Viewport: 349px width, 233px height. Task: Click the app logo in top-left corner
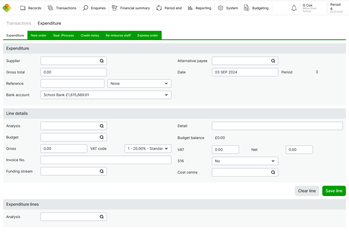click(x=7, y=8)
